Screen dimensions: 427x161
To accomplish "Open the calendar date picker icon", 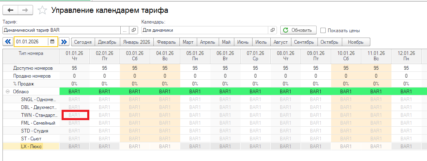I will [52, 42].
